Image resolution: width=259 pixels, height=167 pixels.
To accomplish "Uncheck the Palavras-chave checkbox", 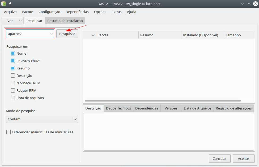I will [x=13, y=61].
